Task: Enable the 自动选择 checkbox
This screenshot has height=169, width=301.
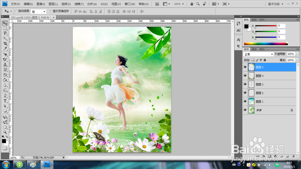Action: click(17, 11)
